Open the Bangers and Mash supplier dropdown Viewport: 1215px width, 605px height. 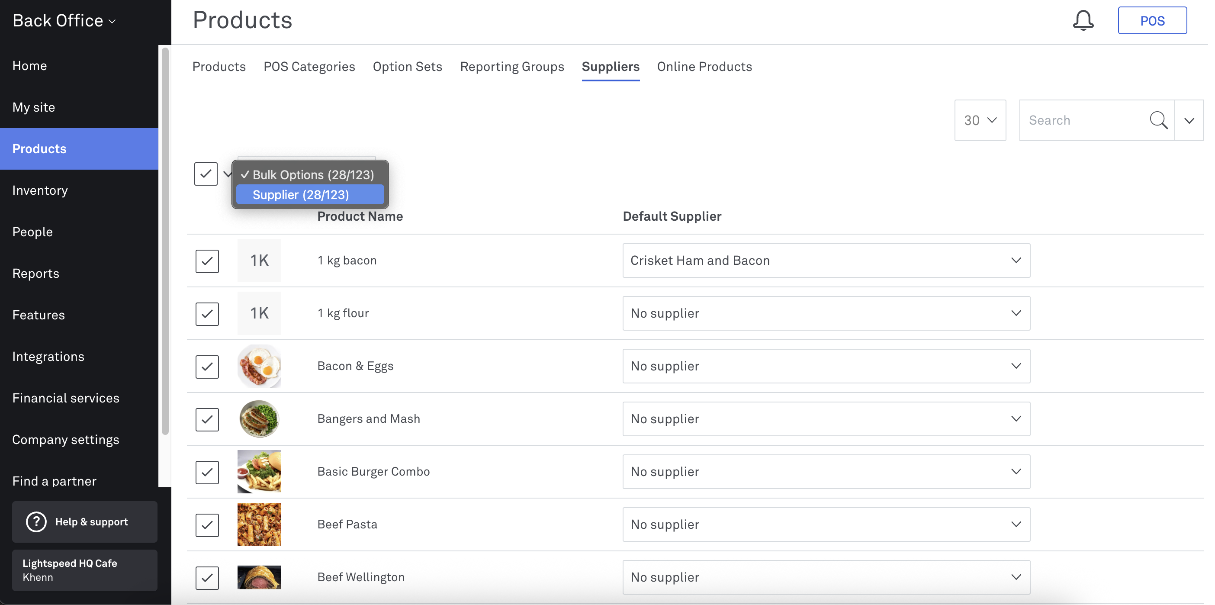826,419
